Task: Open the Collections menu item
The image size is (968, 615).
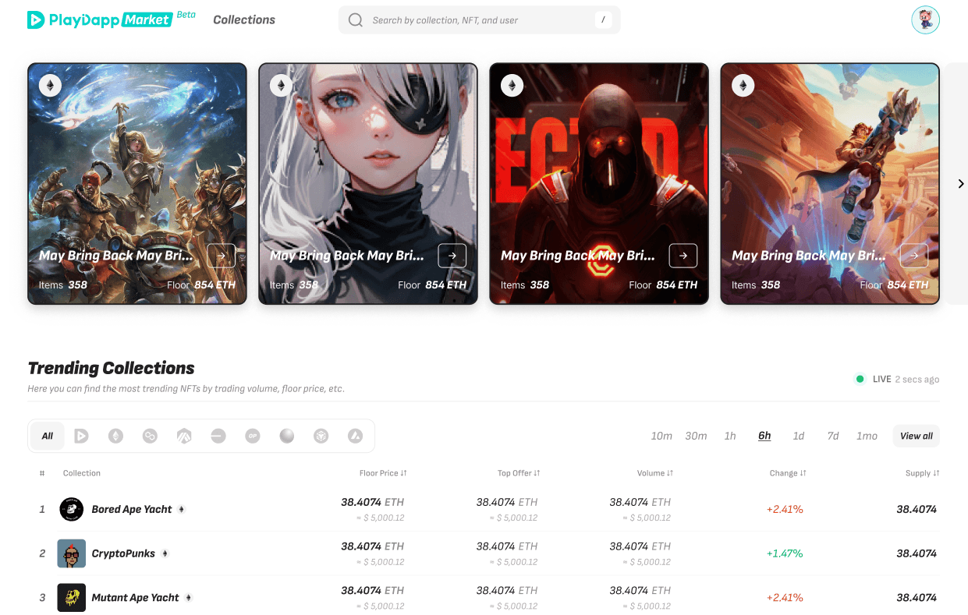Action: [x=244, y=19]
